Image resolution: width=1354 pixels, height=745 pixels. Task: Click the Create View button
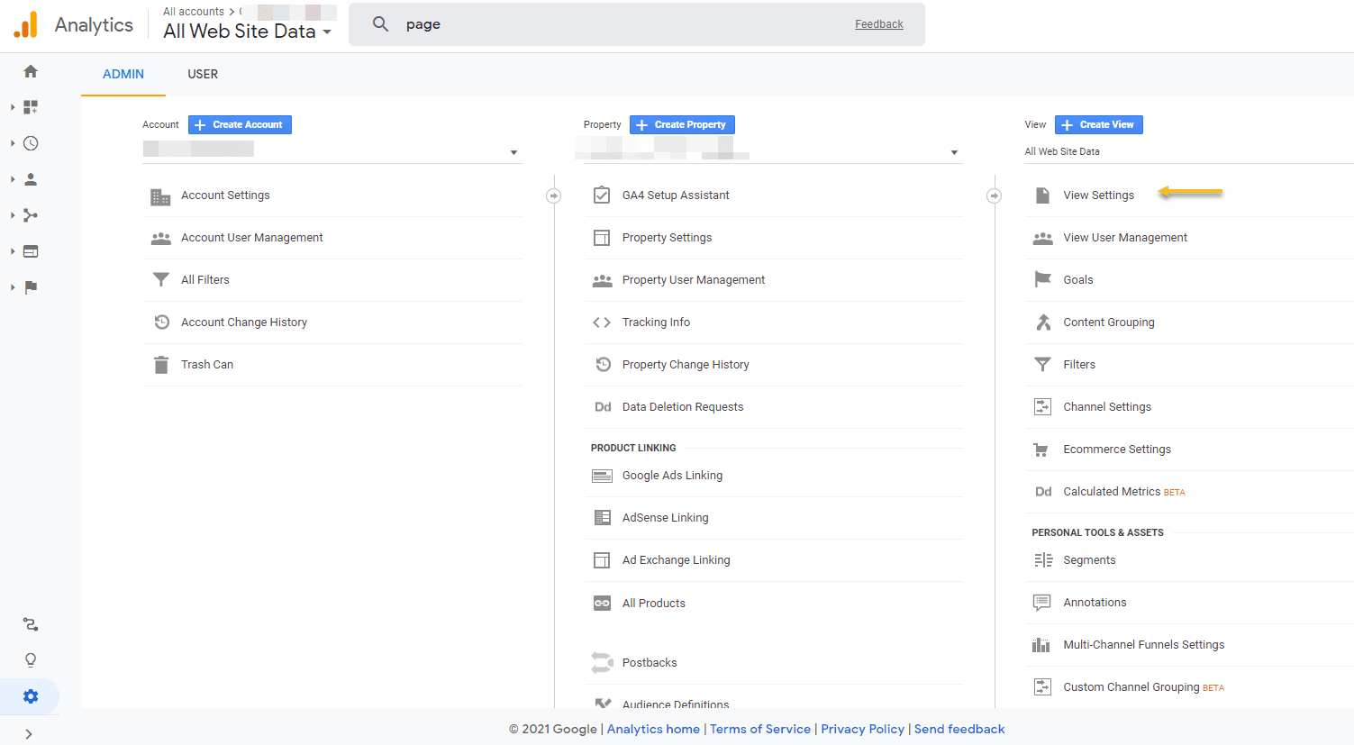[x=1098, y=123]
